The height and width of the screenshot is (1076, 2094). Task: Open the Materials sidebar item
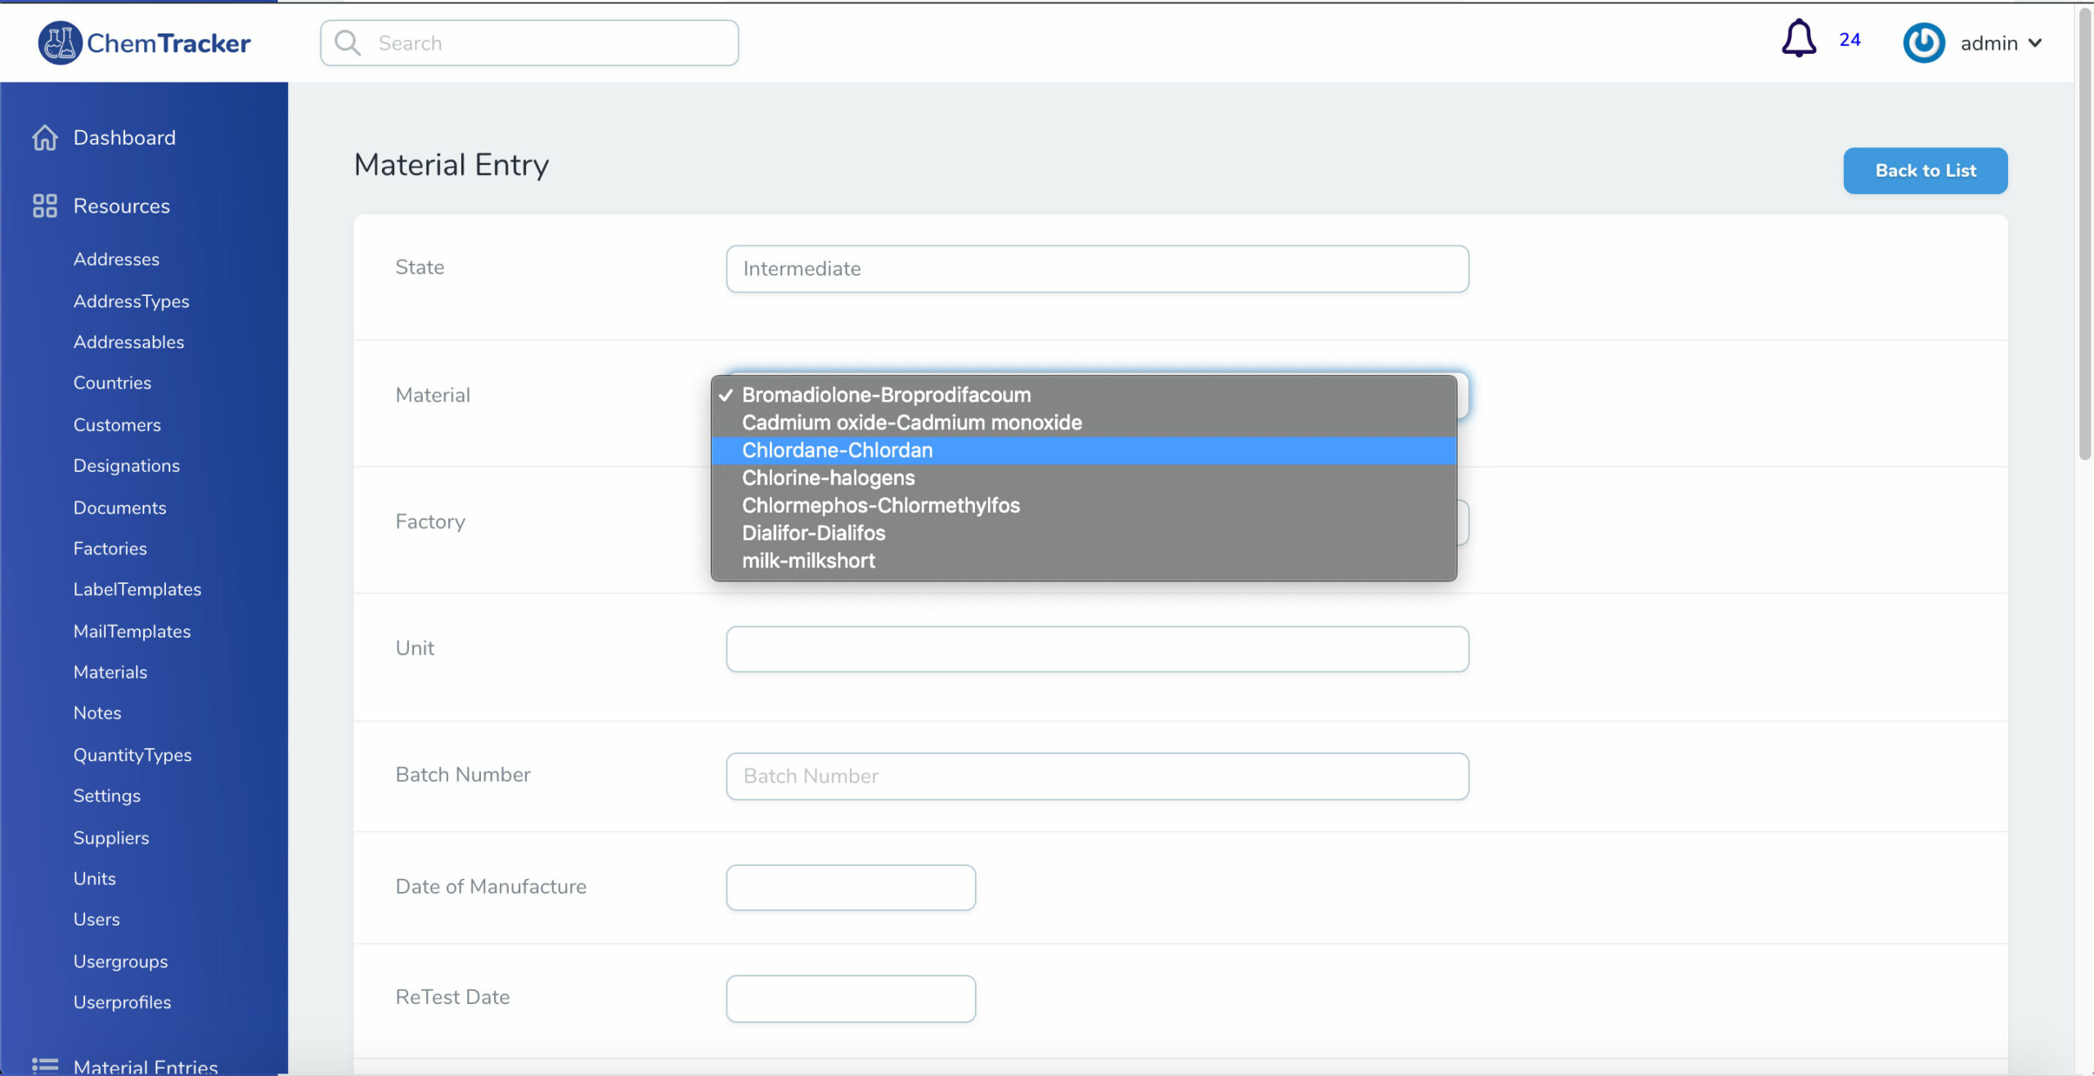[110, 672]
